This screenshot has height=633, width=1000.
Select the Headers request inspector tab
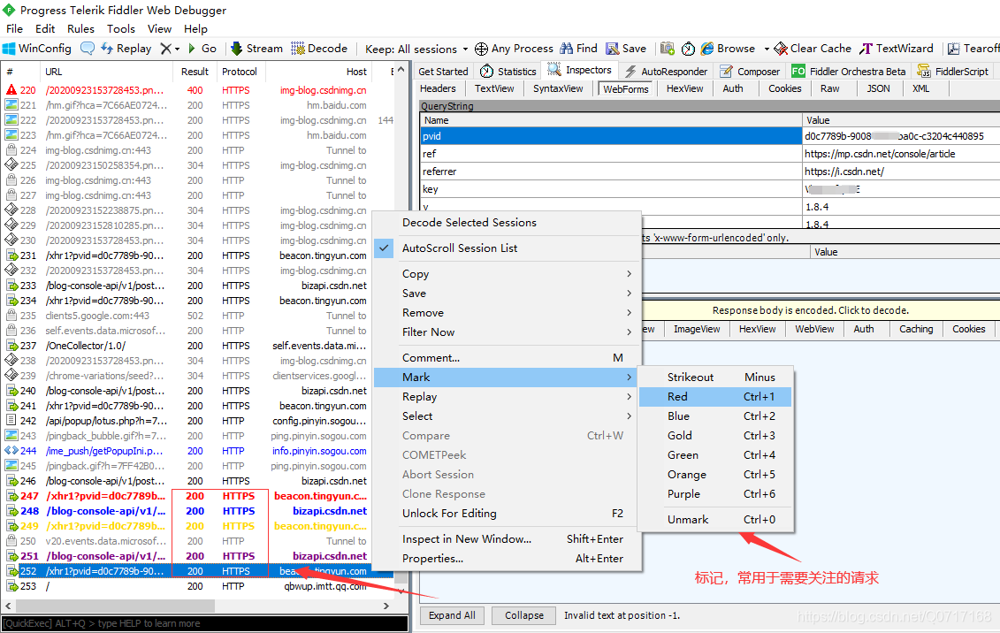click(x=438, y=88)
